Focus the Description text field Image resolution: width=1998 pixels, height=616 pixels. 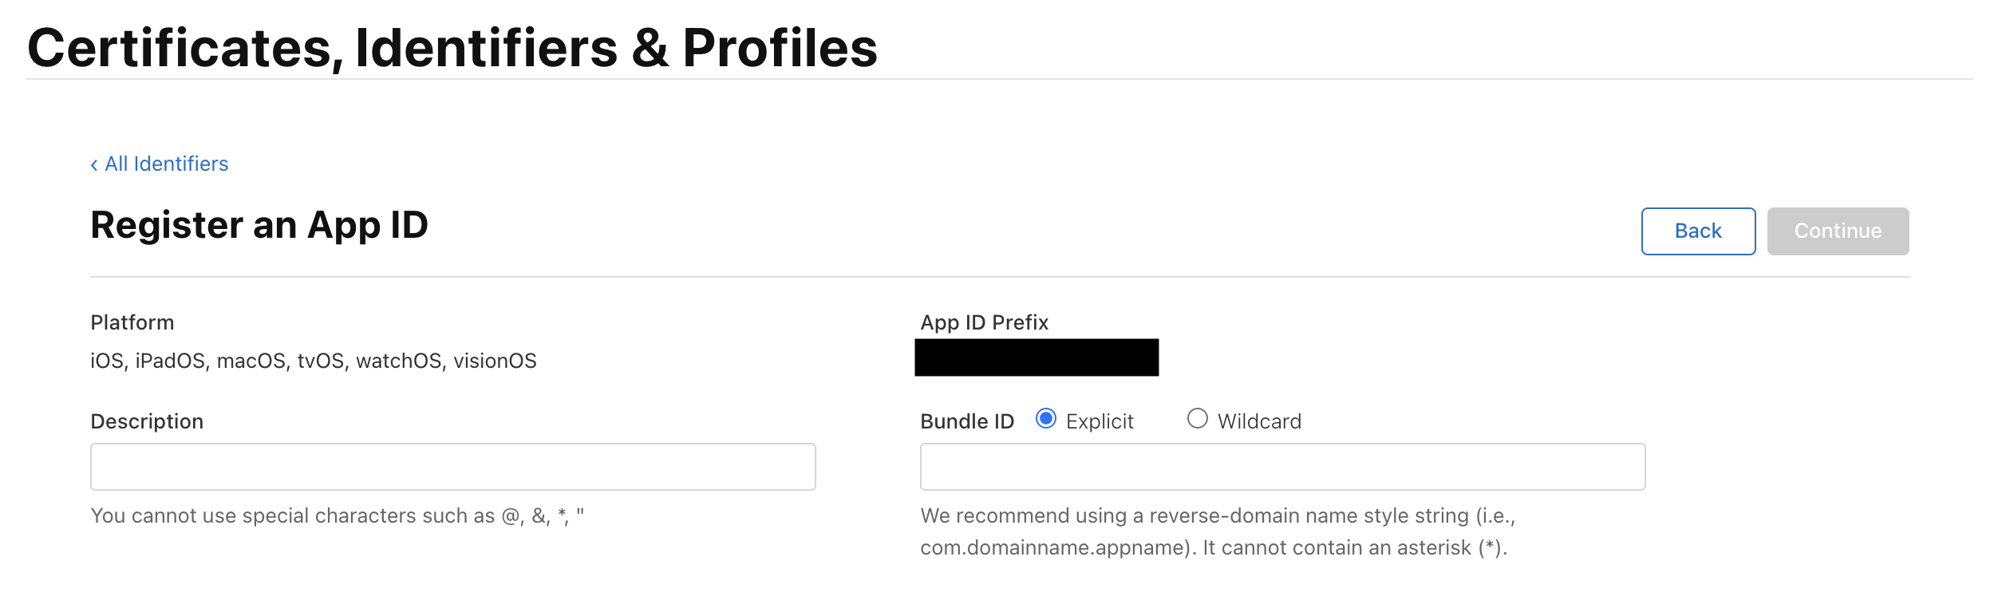click(x=452, y=467)
